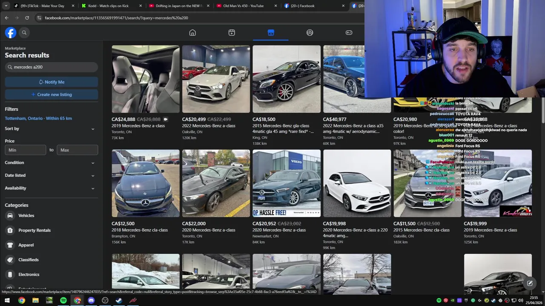The width and height of the screenshot is (545, 306).
Task: Select the Marketplace icon in top navigation
Action: [x=271, y=33]
